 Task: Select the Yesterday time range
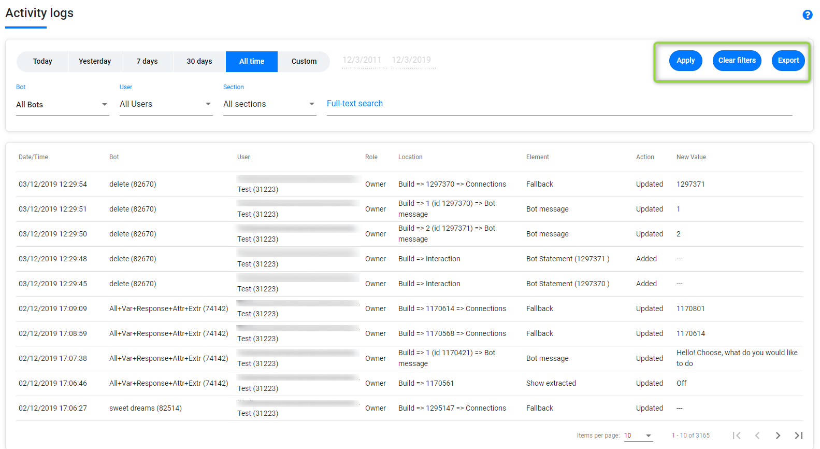(95, 61)
